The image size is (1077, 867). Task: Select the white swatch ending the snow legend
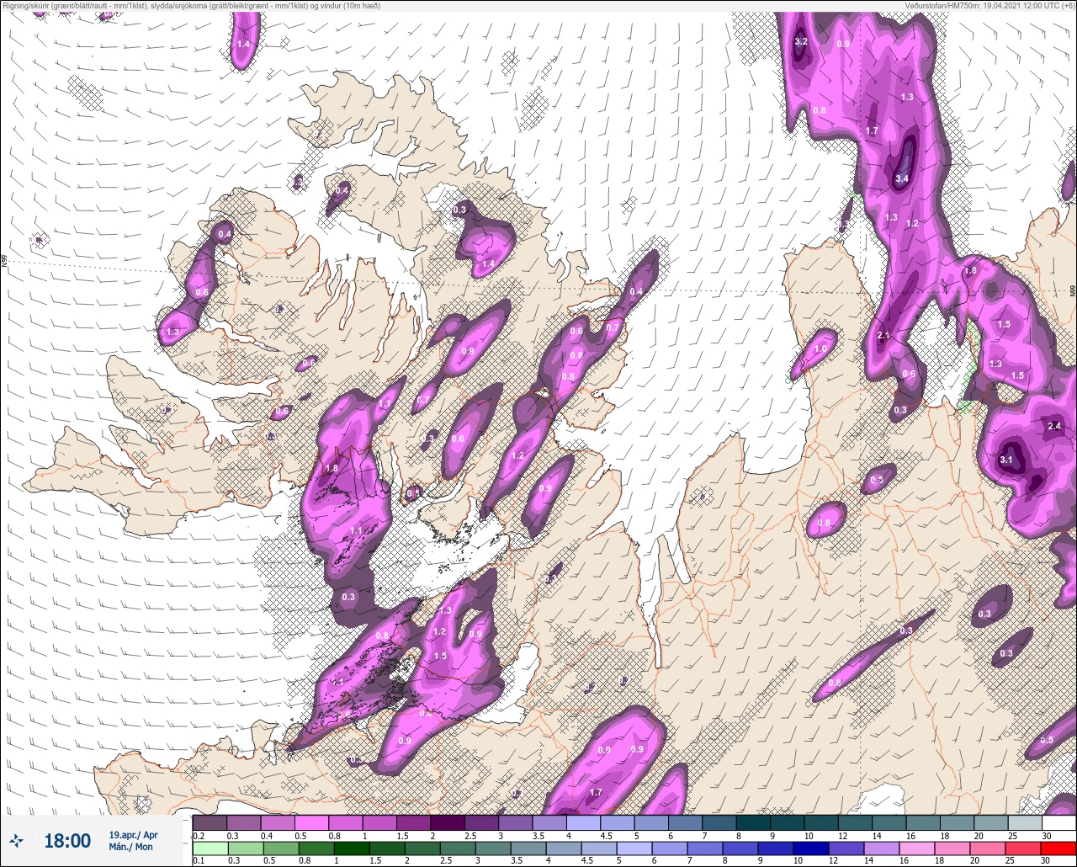point(1058,822)
